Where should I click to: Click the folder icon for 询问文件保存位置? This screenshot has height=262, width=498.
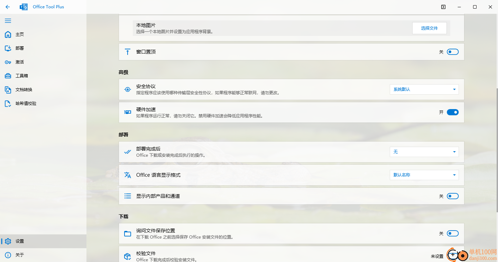point(128,234)
